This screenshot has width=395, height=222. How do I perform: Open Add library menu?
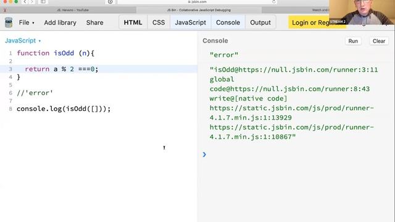(60, 22)
